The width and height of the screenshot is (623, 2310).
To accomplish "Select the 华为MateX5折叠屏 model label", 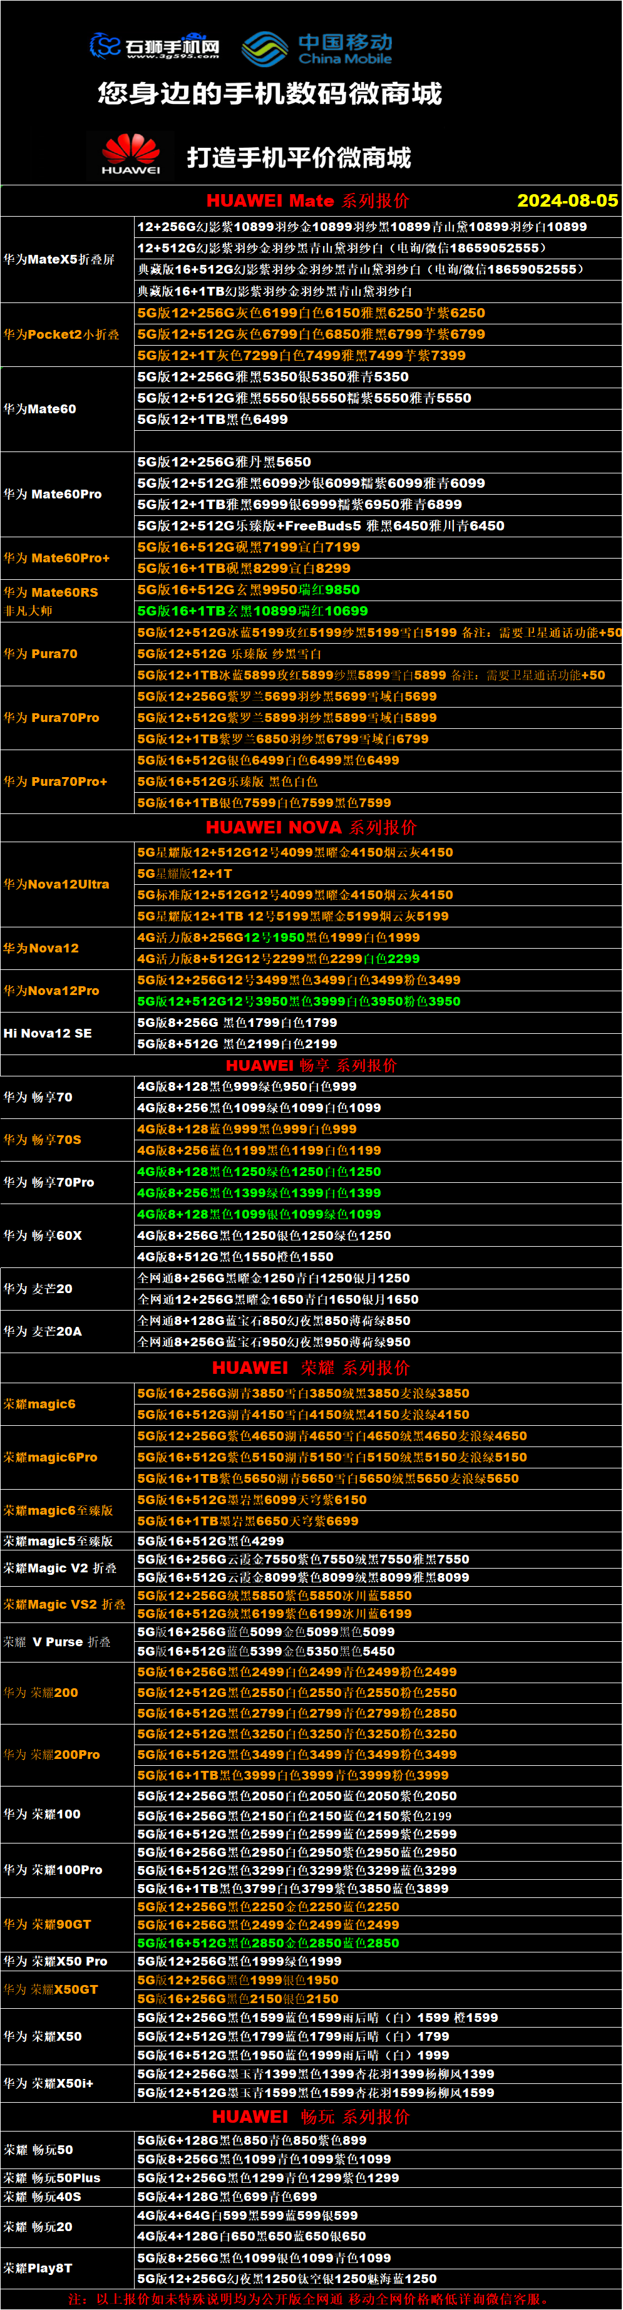I will pyautogui.click(x=59, y=259).
